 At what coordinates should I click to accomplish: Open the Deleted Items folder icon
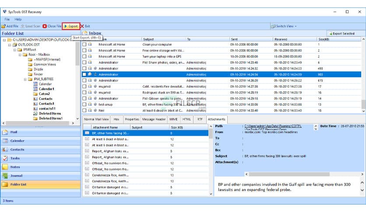point(35,113)
